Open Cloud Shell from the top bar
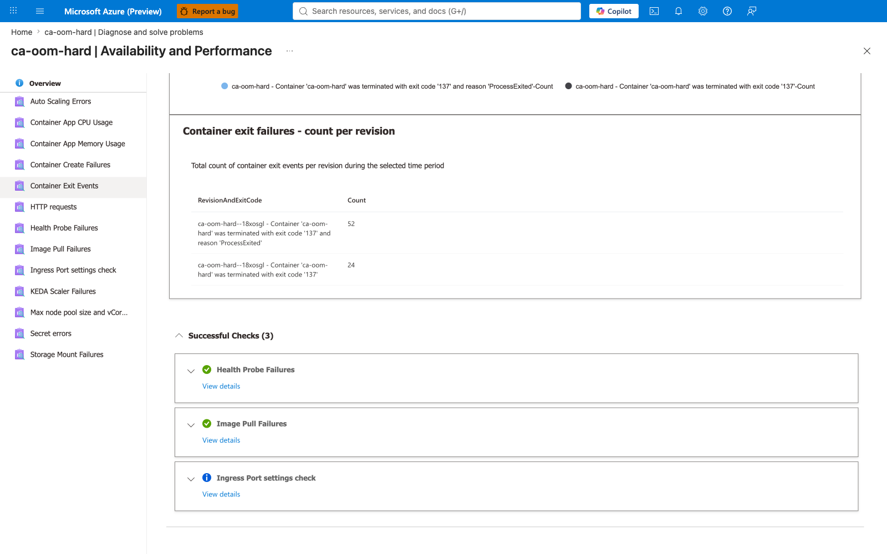 point(654,11)
